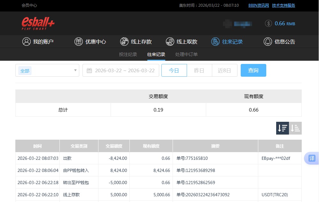Click the 2026-03-22 date range input field

click(x=125, y=70)
